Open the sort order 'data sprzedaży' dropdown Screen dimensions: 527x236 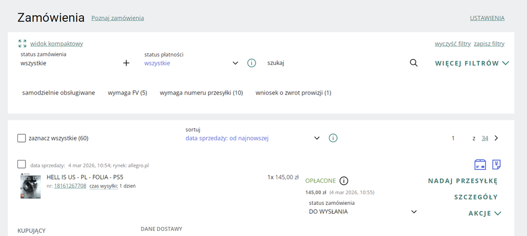pyautogui.click(x=317, y=138)
